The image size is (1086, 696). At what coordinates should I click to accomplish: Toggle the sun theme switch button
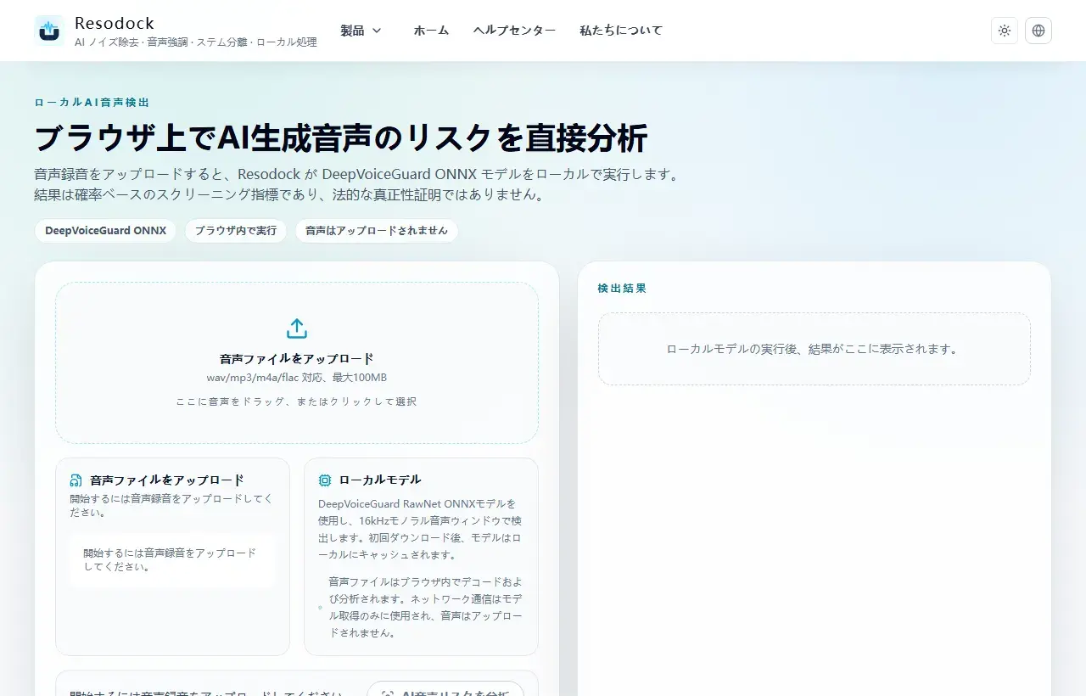(x=1005, y=31)
